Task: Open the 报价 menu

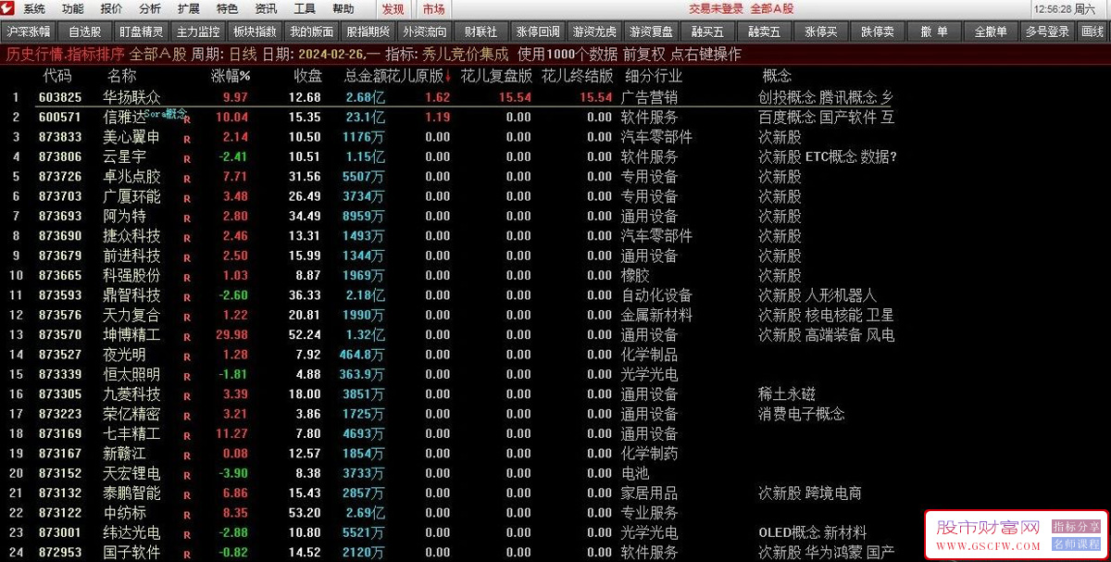Action: click(x=111, y=8)
